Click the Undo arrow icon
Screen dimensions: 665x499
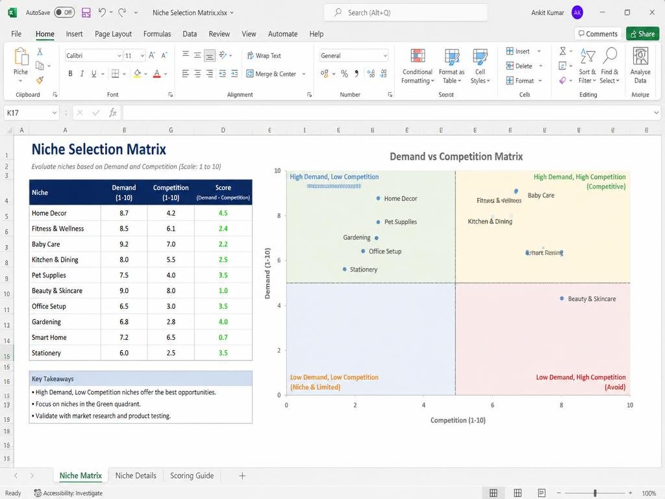click(x=102, y=13)
